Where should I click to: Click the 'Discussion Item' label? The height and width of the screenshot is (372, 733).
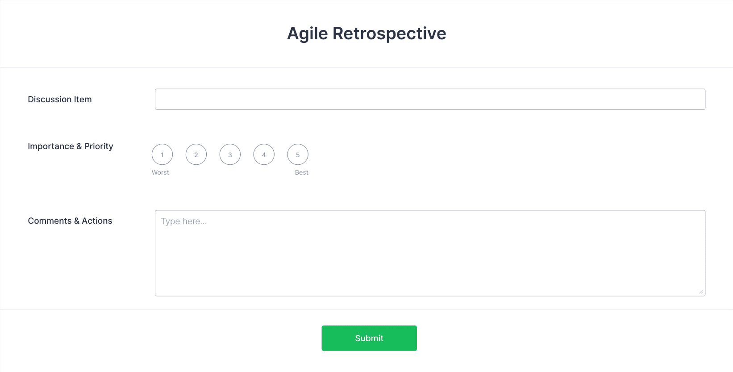point(60,99)
